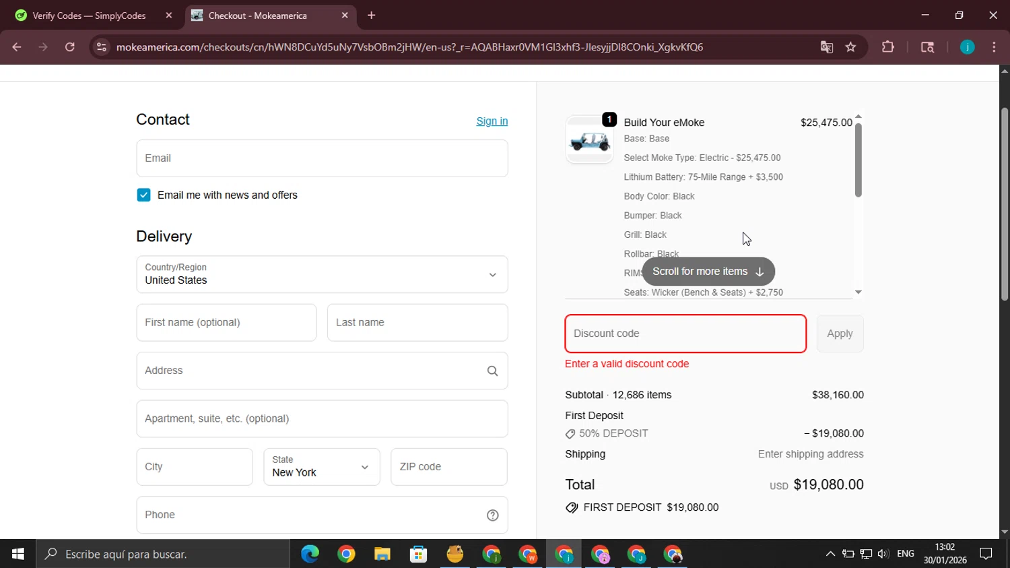The image size is (1010, 568).
Task: Click the Windows taskbar search box
Action: pyautogui.click(x=163, y=554)
